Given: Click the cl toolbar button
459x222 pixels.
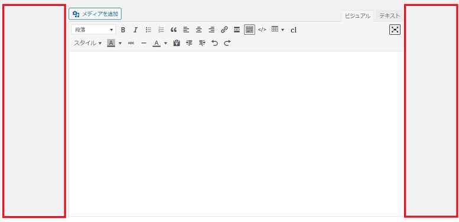Looking at the screenshot, I should tap(294, 30).
